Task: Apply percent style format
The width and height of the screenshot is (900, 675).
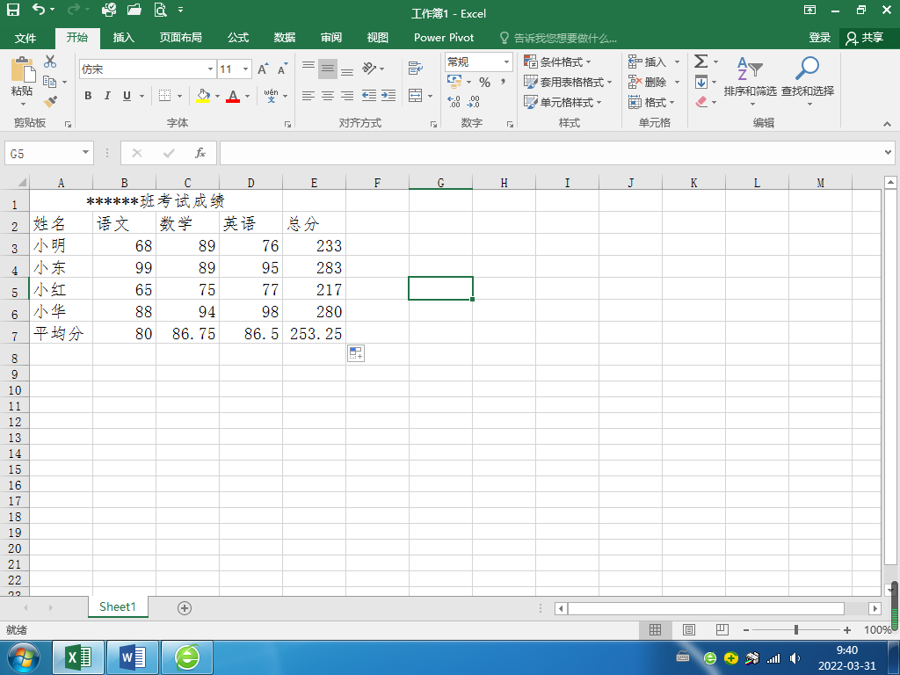Action: (484, 82)
